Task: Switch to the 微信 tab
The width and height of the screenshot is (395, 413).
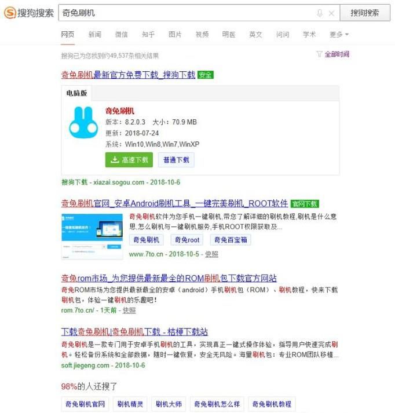Action: point(122,35)
